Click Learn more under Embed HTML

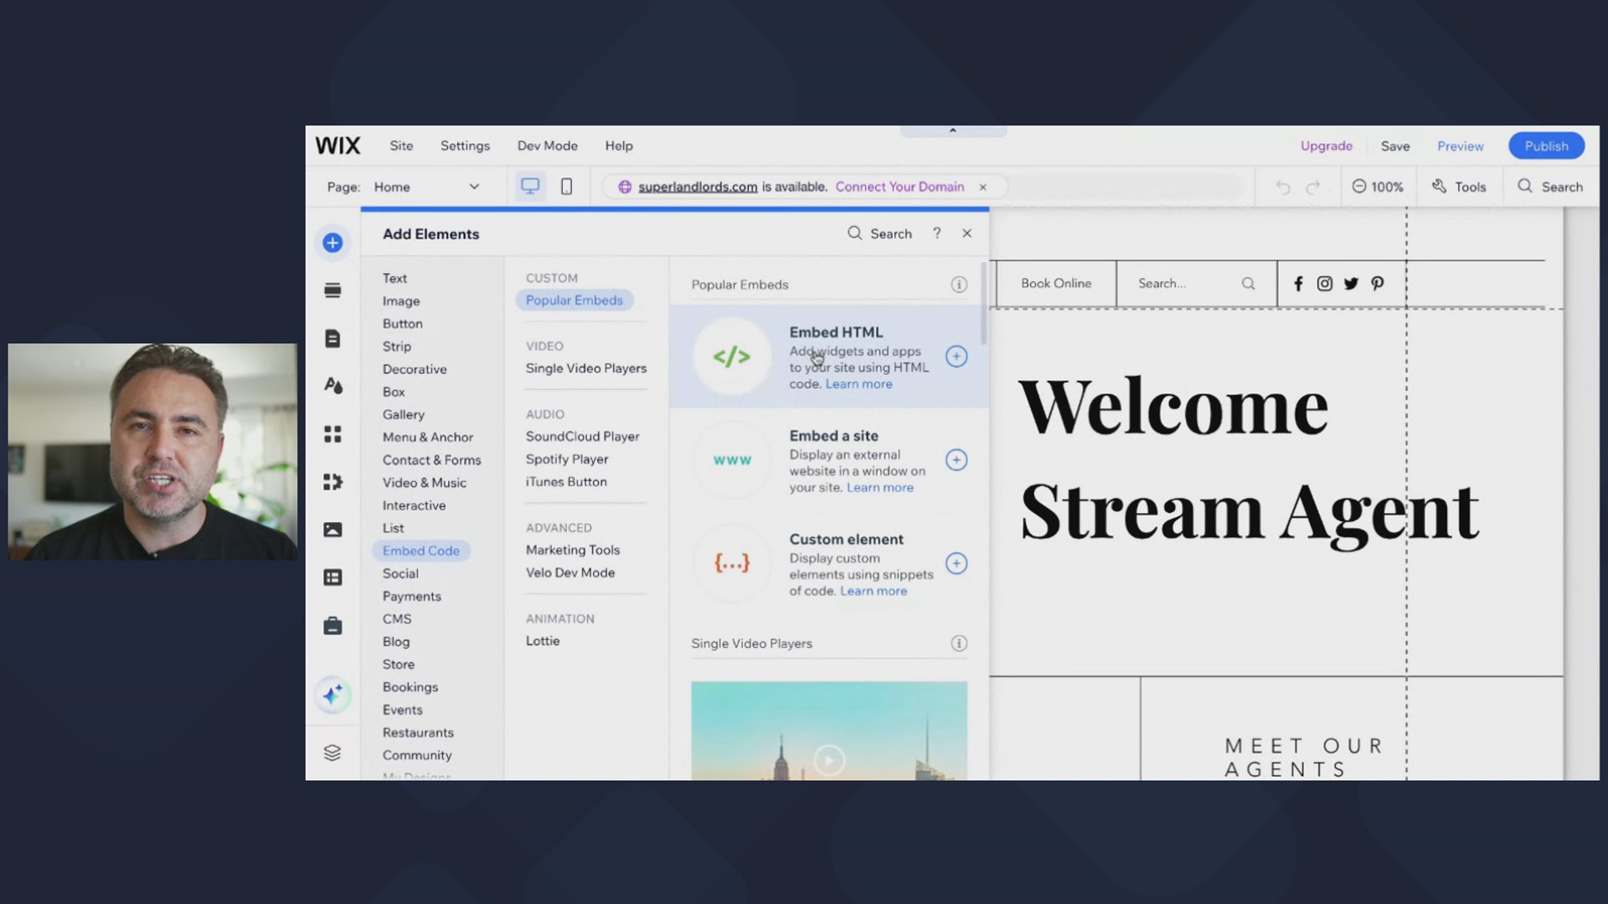(858, 384)
